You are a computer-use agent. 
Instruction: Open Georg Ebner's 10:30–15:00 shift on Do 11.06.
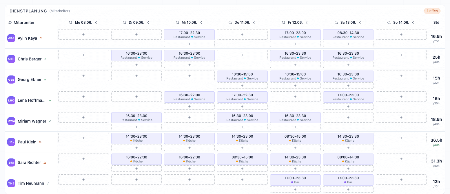242,76
